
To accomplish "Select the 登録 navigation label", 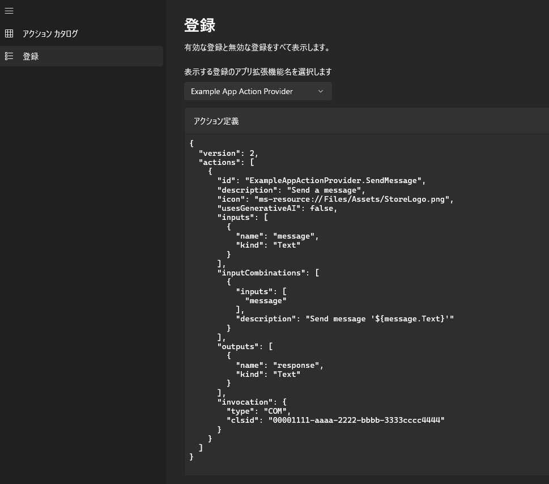I will (31, 56).
